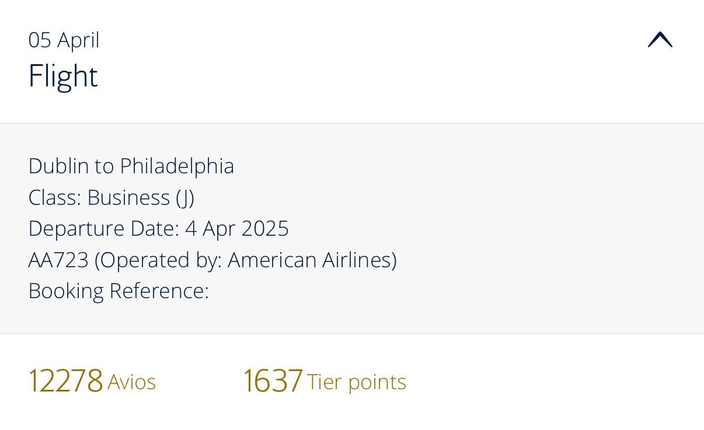This screenshot has height=430, width=704.
Task: Click the Class label text
Action: [x=55, y=198]
